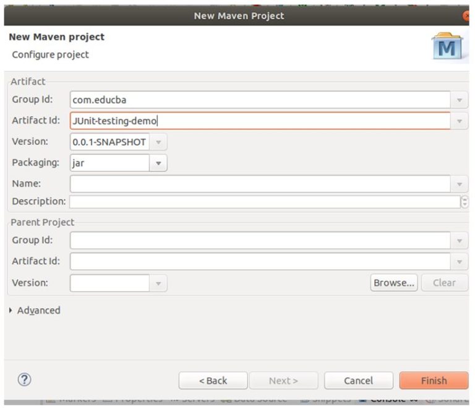Viewport: 475px width, 408px height.
Task: Open the Parent Project Version dropdown
Action: [x=158, y=283]
